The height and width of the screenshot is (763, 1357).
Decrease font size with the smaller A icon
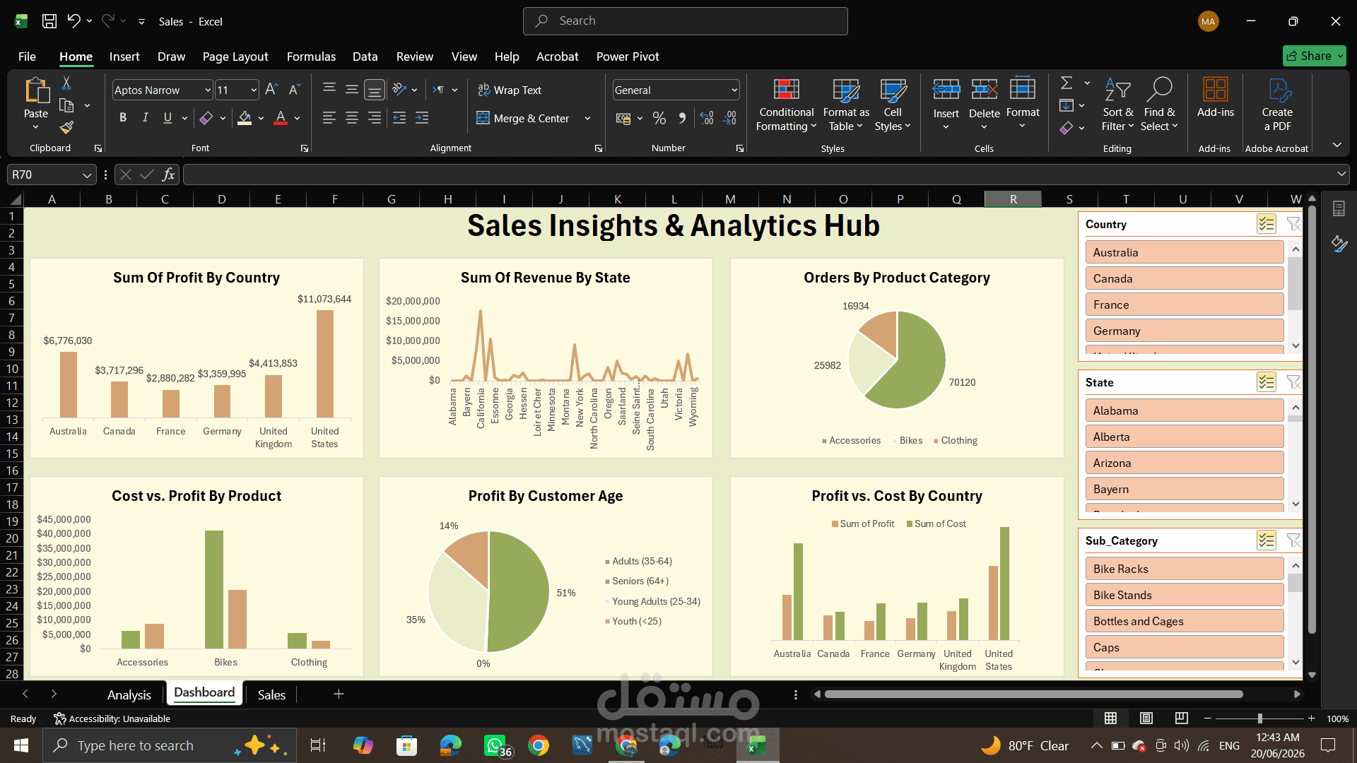coord(295,90)
